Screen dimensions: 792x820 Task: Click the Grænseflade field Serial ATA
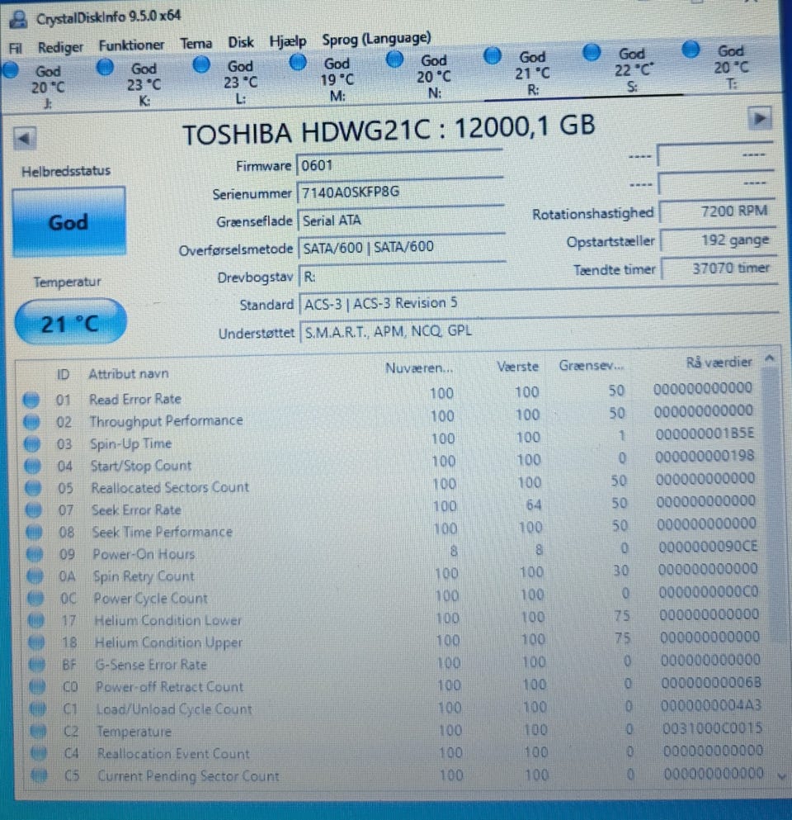(401, 220)
